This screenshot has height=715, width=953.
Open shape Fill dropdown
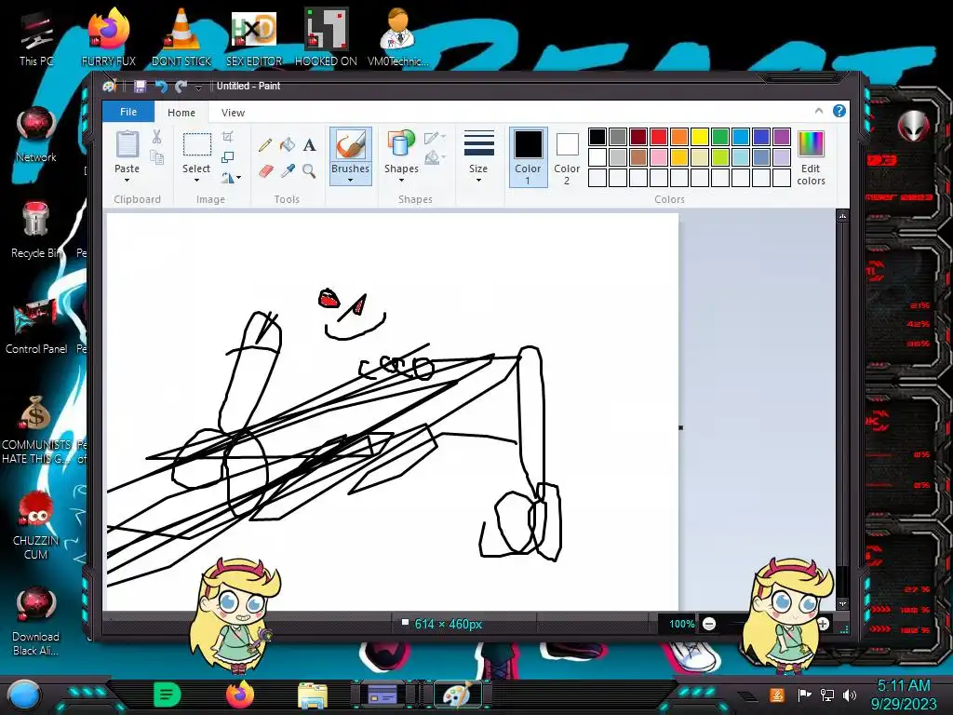point(435,158)
